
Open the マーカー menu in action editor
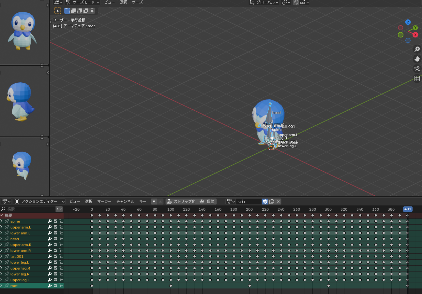(104, 202)
